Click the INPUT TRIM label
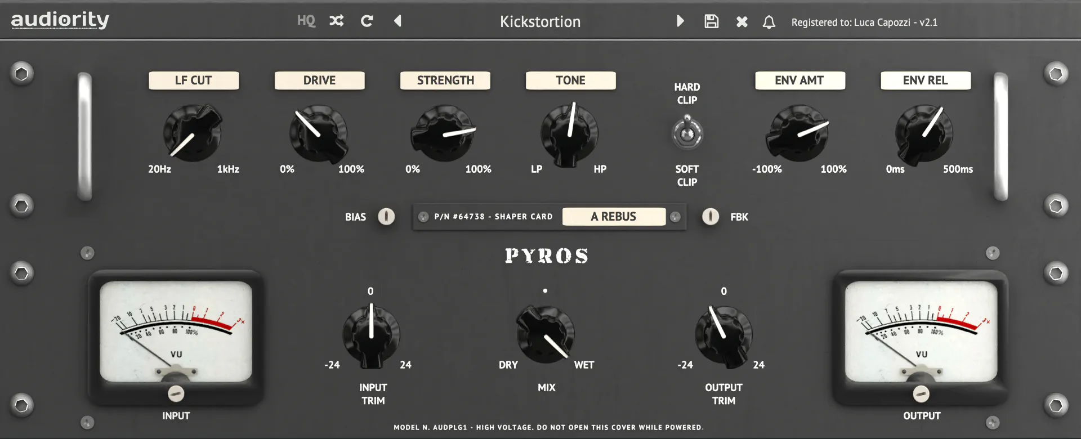This screenshot has width=1081, height=439. tap(373, 394)
